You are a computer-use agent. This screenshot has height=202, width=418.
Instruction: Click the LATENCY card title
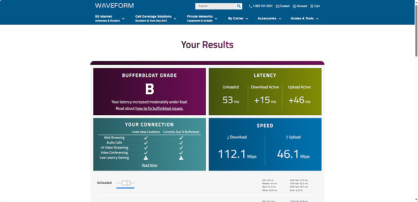pos(265,76)
